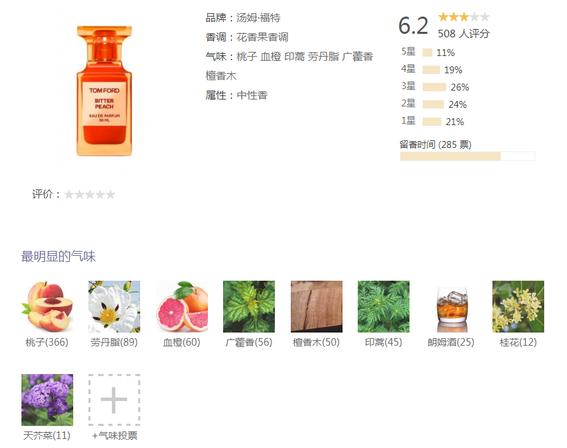The height and width of the screenshot is (448, 567).
Task: Rate five stars in 评价 row
Action: coord(110,195)
